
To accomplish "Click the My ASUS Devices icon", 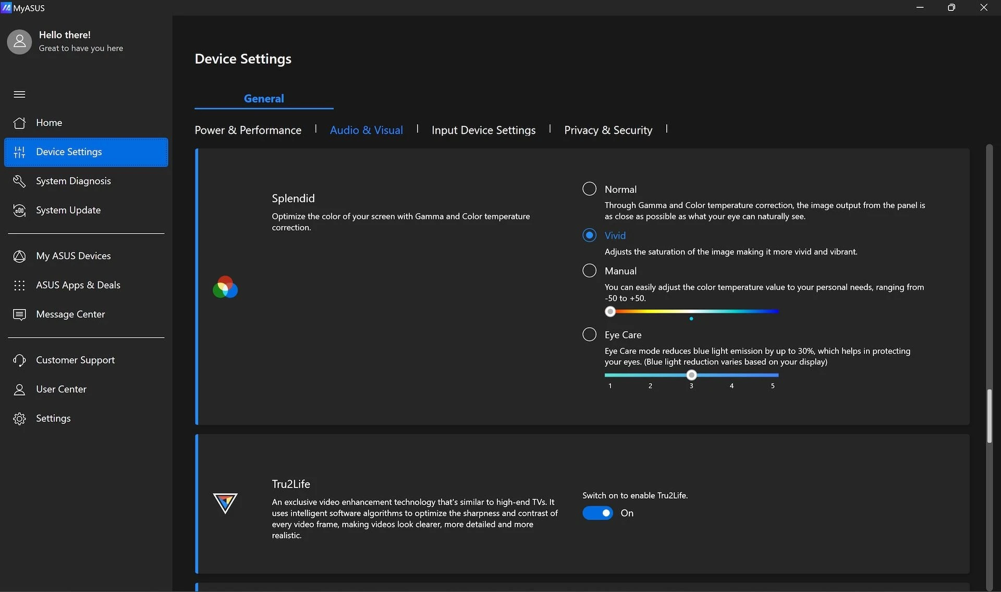I will (x=19, y=256).
